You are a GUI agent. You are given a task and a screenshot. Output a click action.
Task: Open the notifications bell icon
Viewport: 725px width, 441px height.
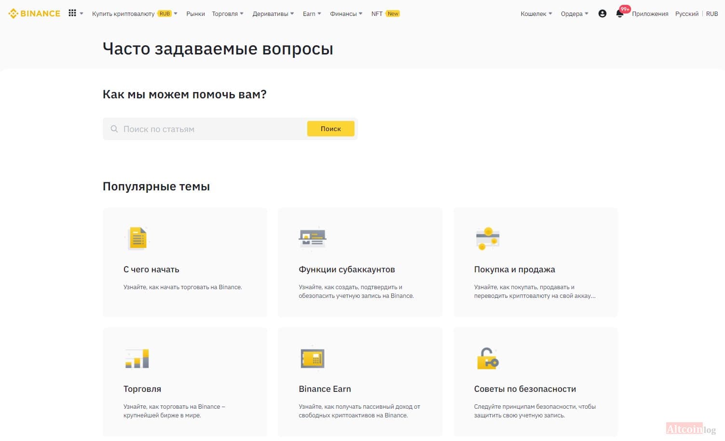pos(620,13)
